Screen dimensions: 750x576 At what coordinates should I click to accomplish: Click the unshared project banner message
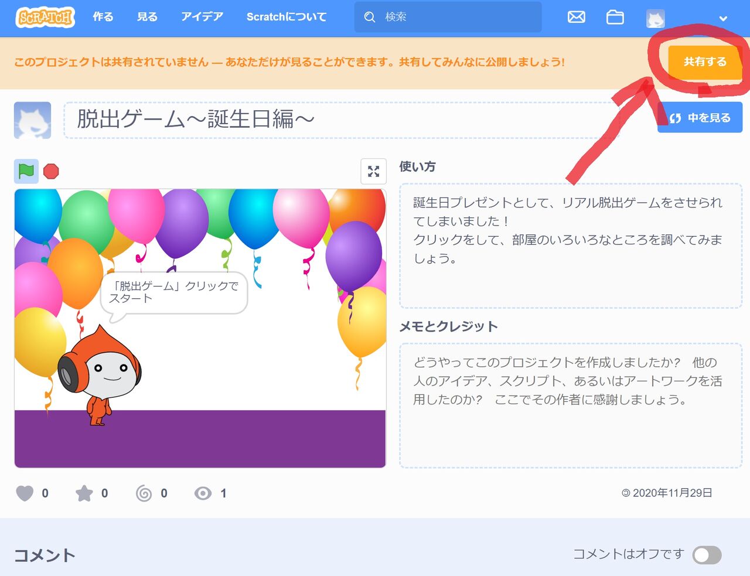point(289,62)
